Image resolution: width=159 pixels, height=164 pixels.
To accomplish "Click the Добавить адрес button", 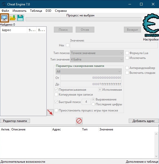I will pyautogui.click(x=143, y=121).
